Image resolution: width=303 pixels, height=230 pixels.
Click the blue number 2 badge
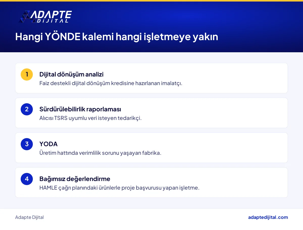(x=27, y=109)
